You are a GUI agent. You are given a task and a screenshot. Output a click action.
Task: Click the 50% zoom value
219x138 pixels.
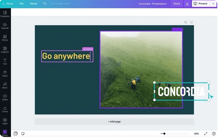(x=196, y=134)
